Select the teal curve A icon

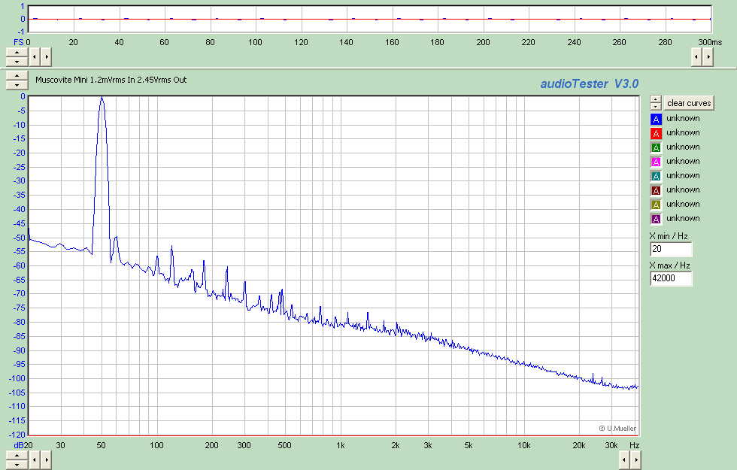click(656, 176)
